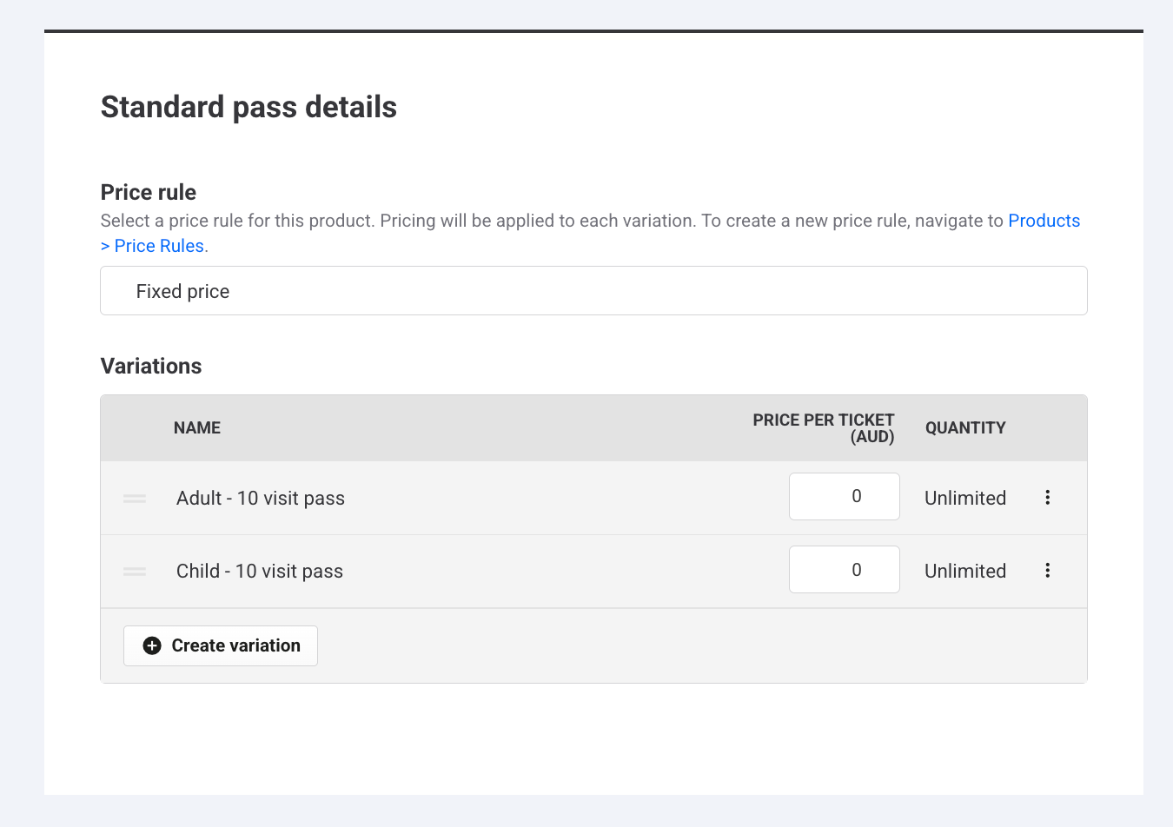Click the Child pass row drag handle

135,572
